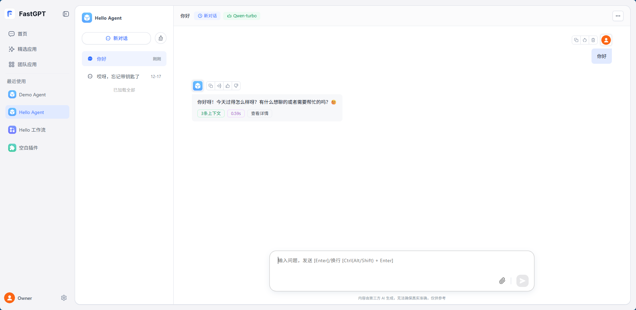This screenshot has height=310, width=636.
Task: Click 查看详情 under the AI response
Action: click(x=260, y=114)
